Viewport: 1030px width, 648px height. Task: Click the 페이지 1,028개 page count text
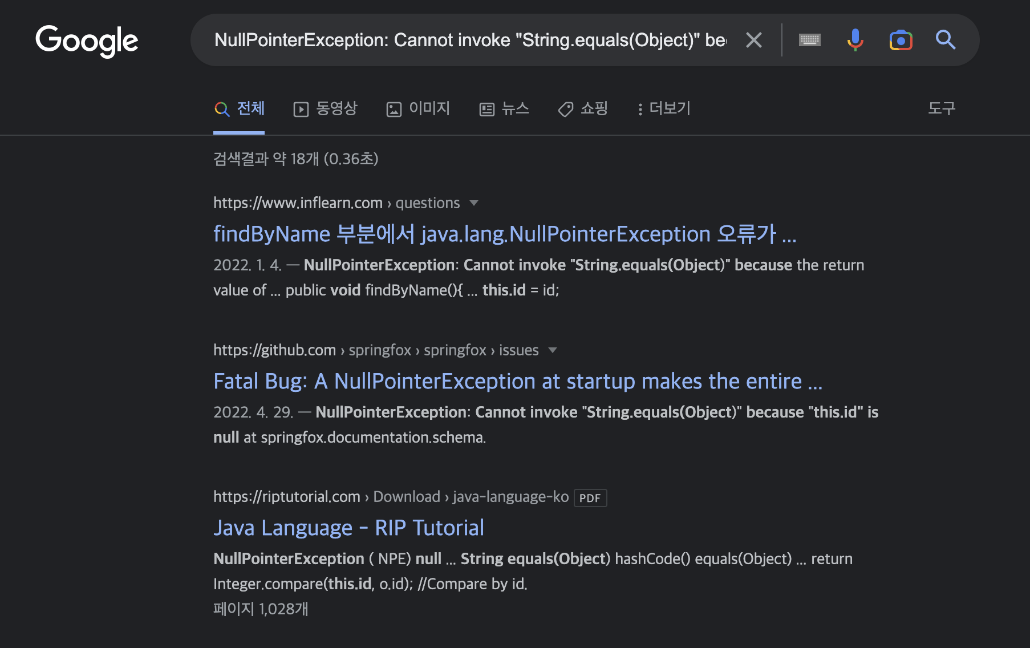click(x=261, y=609)
